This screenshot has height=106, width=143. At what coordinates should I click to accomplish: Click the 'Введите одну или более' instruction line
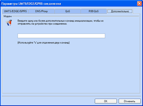point(61,21)
